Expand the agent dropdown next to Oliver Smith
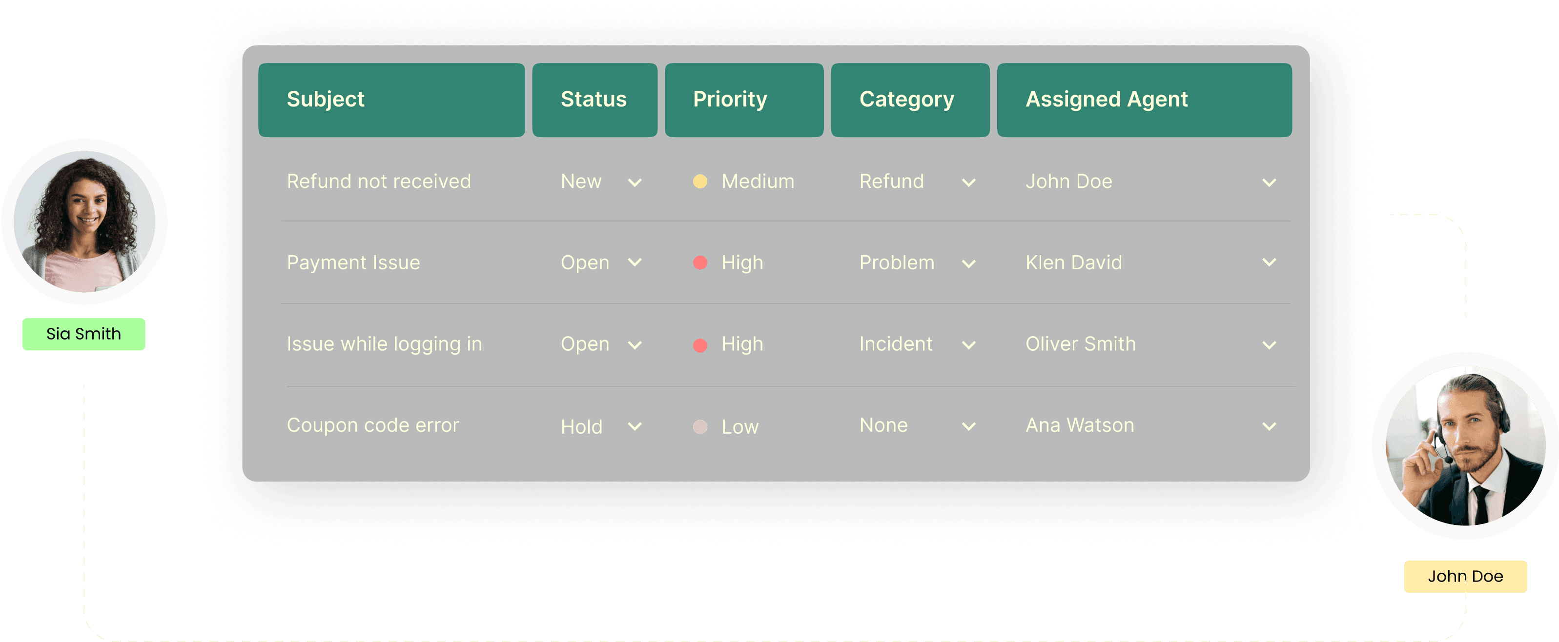Screen dimensions: 1559x642 pos(1270,345)
